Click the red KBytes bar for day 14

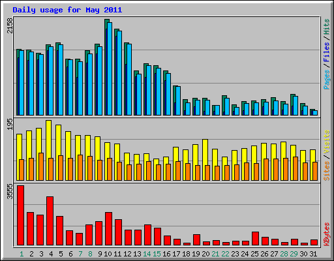click(x=148, y=235)
